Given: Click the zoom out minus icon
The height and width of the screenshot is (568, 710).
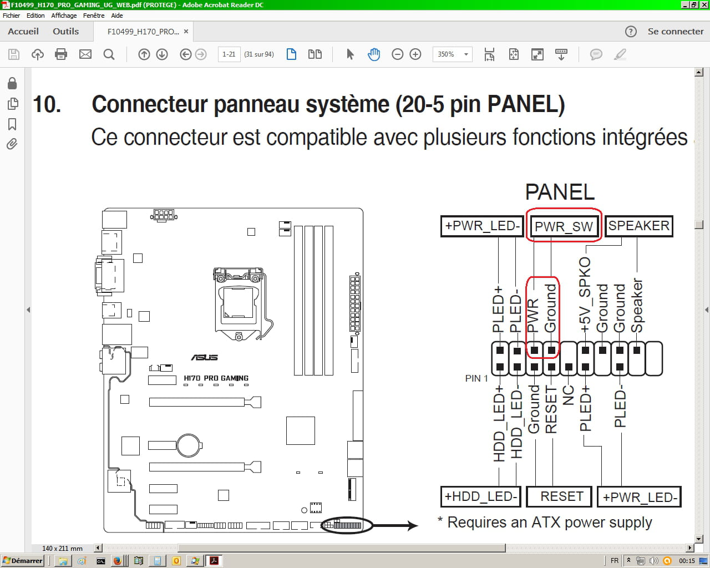Looking at the screenshot, I should 397,54.
